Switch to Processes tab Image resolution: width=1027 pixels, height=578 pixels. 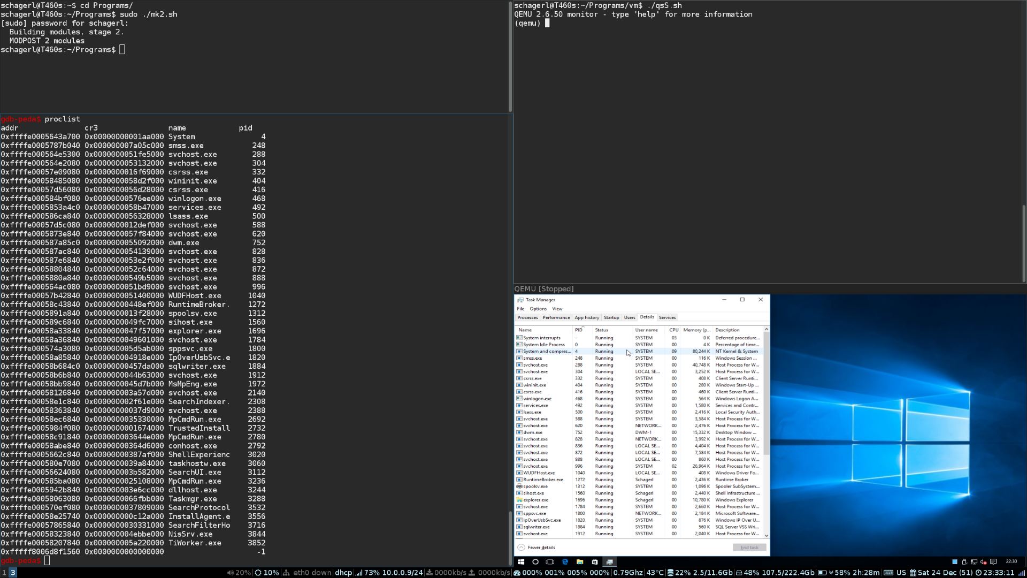click(527, 318)
